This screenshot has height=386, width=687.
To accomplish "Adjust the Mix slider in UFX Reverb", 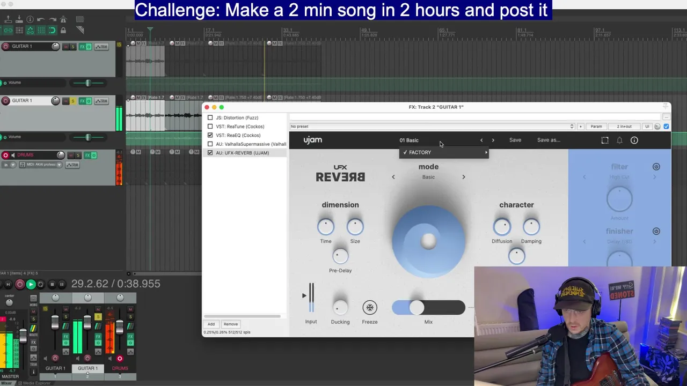I will pos(428,307).
